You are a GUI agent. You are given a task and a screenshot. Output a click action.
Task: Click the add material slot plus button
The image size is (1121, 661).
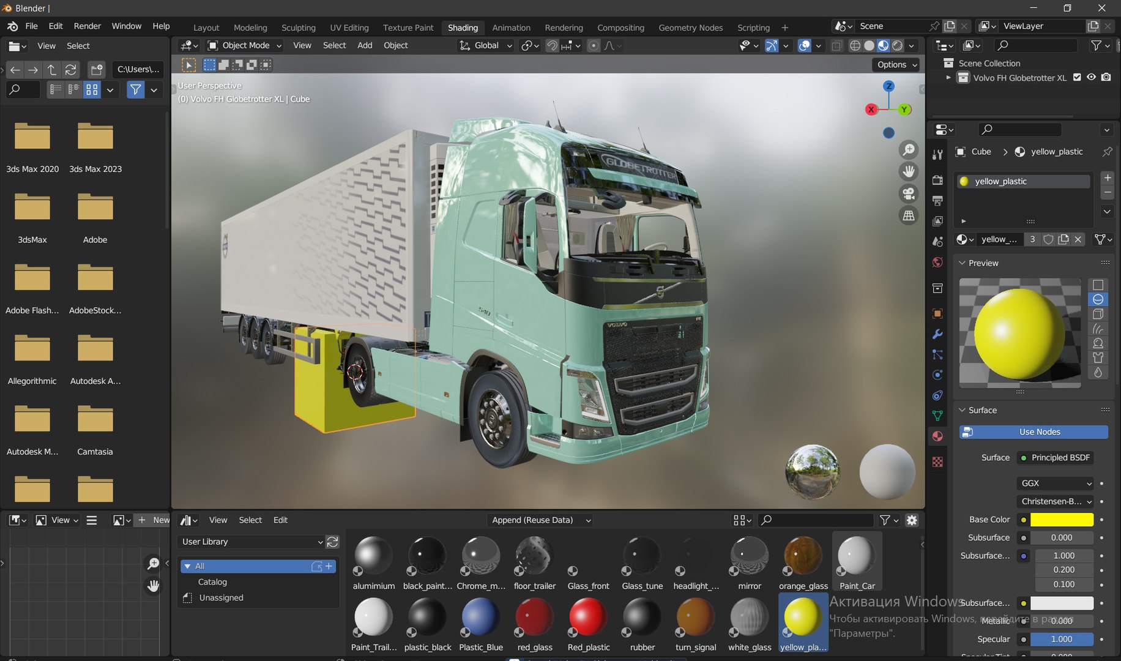pos(1108,177)
